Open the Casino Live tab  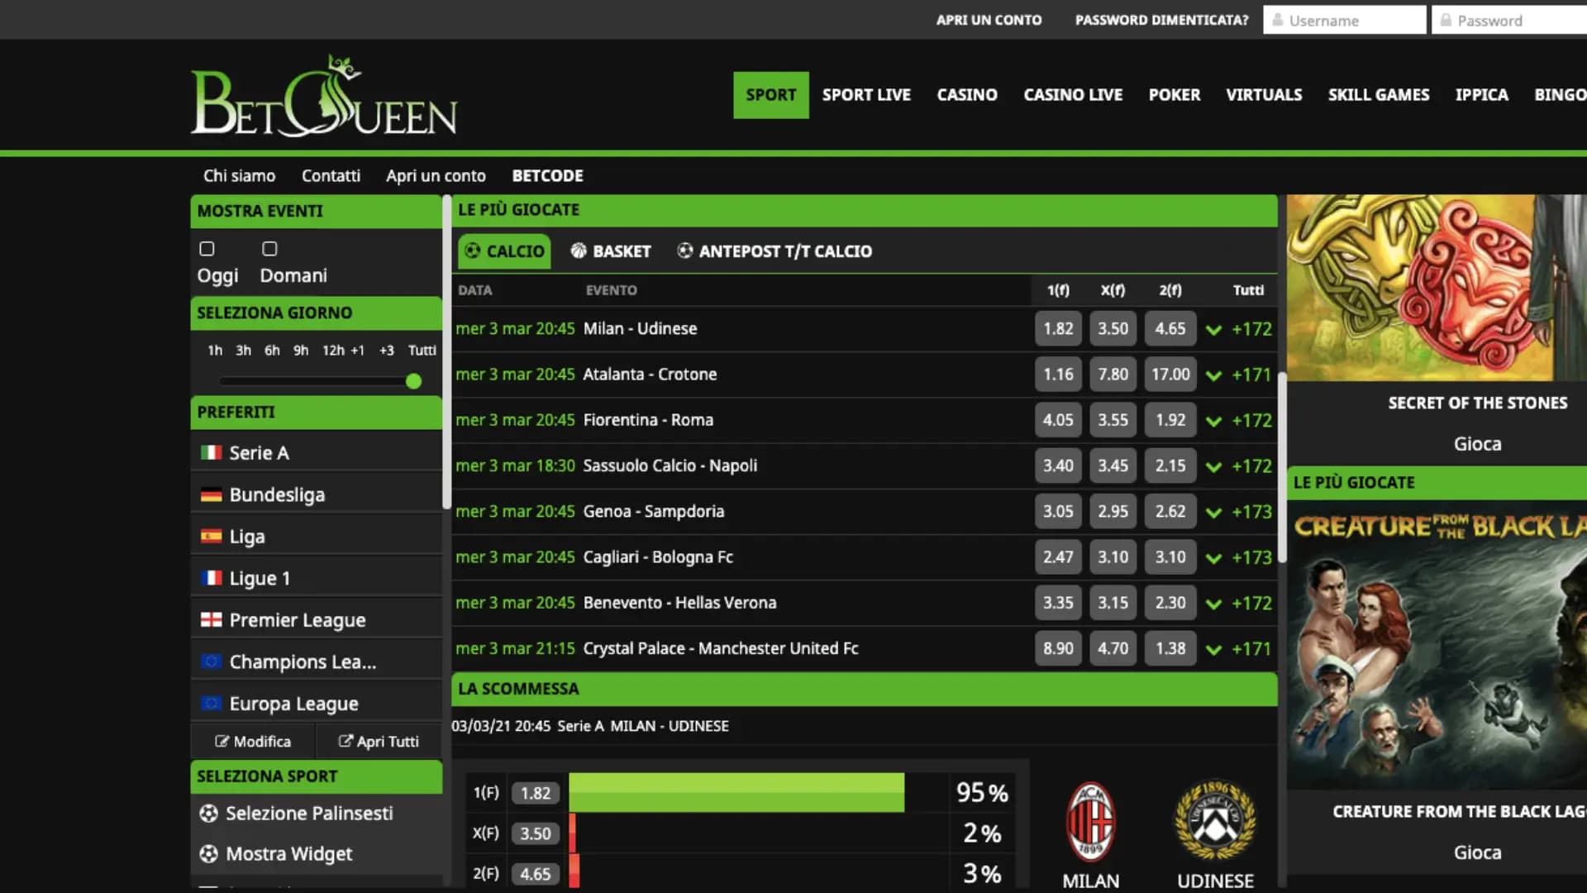click(1073, 95)
